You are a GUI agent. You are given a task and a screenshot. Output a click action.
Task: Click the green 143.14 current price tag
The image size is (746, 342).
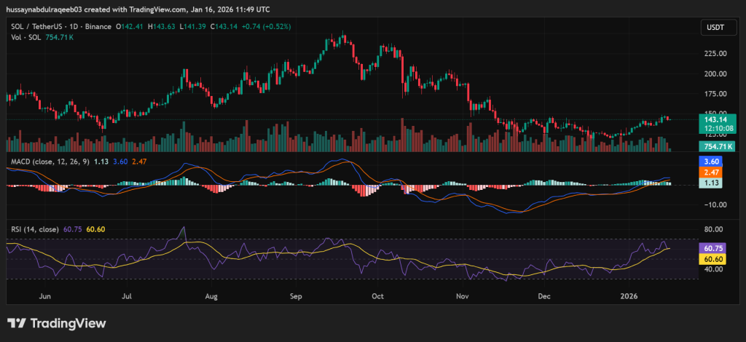[712, 118]
